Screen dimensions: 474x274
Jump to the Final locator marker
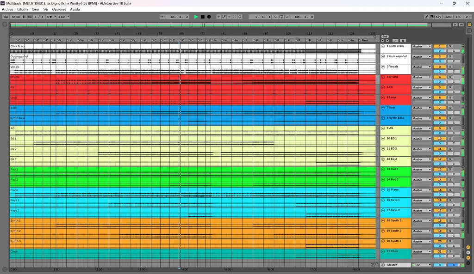click(x=365, y=41)
